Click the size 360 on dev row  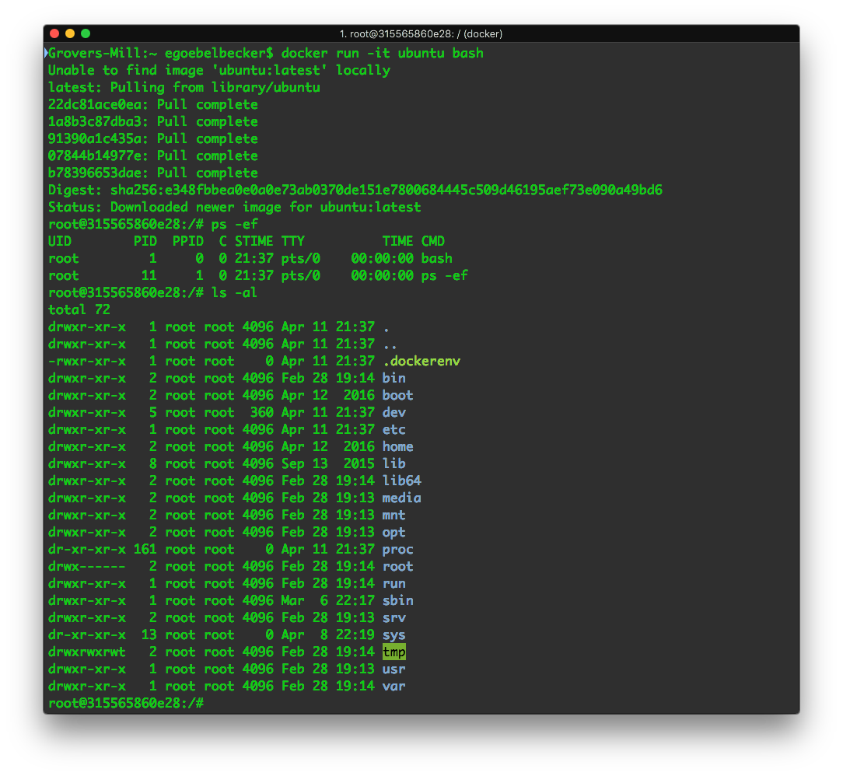[262, 413]
